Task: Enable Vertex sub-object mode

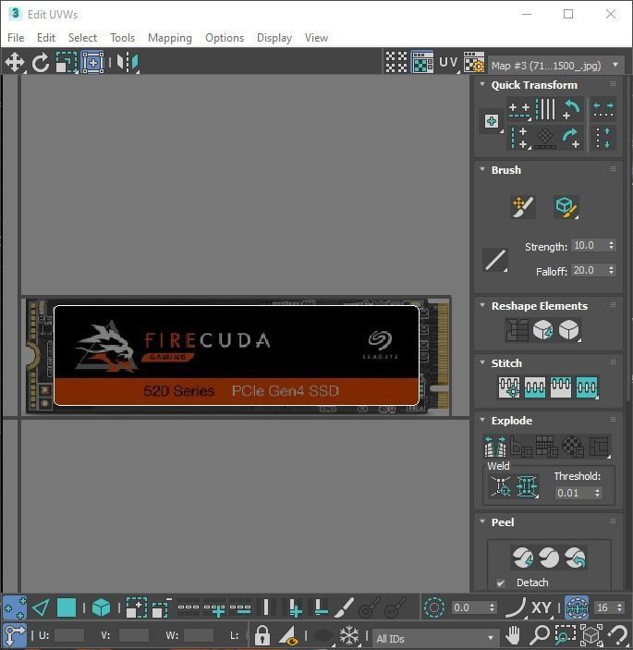Action: 15,608
